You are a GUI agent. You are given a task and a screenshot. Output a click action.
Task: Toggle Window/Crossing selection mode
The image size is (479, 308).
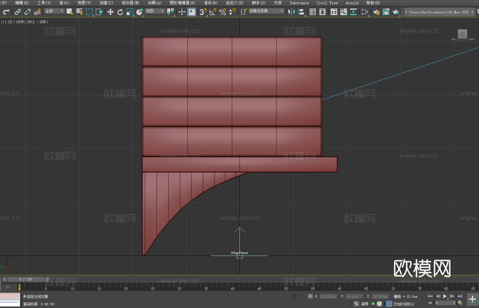point(99,12)
